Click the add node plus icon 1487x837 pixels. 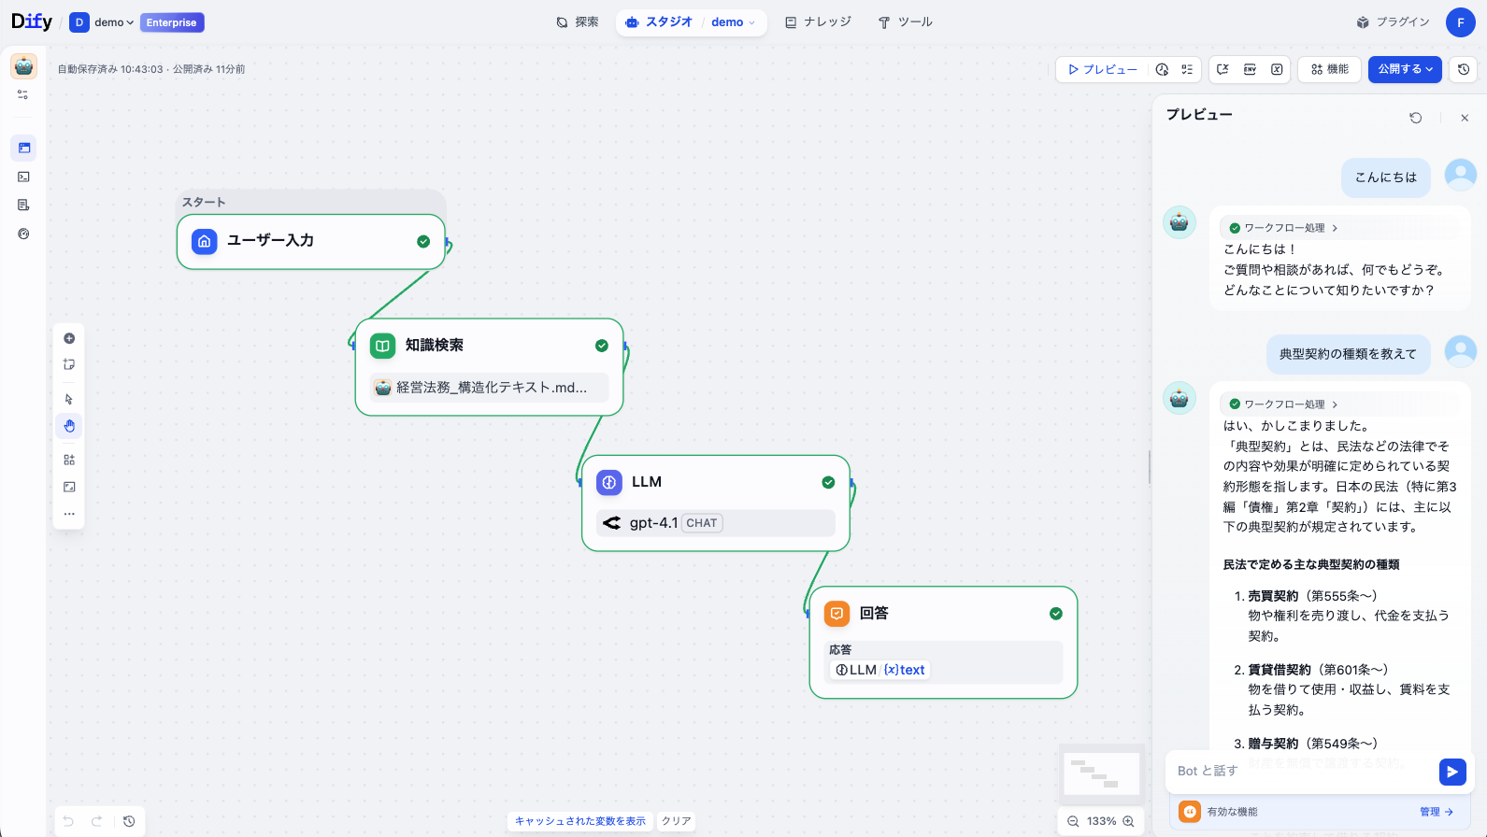coord(69,338)
